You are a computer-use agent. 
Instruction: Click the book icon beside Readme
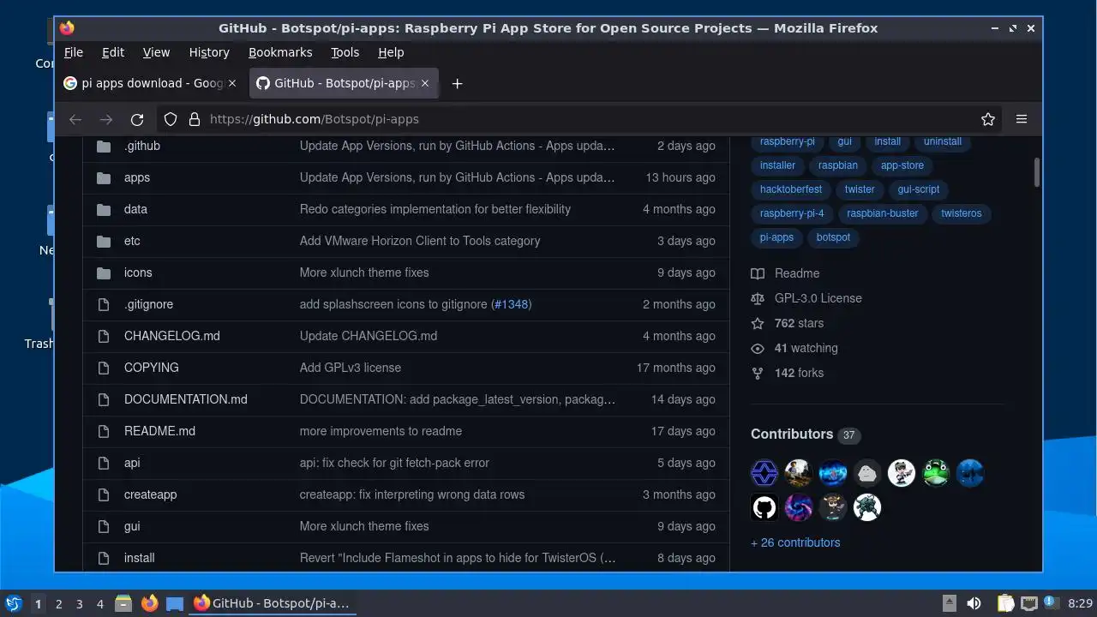758,273
